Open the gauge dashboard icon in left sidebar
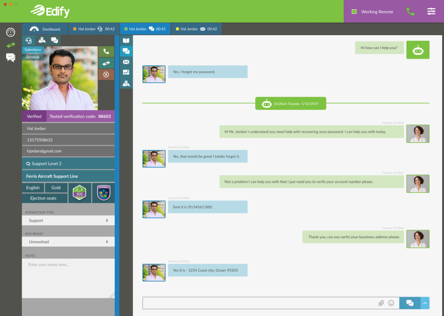Screen dimensions: 444x316 pyautogui.click(x=11, y=32)
